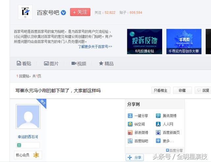Click the post title about 崔永元冯小刚
Image resolution: width=211 pixels, height=162 pixels.
[58, 90]
